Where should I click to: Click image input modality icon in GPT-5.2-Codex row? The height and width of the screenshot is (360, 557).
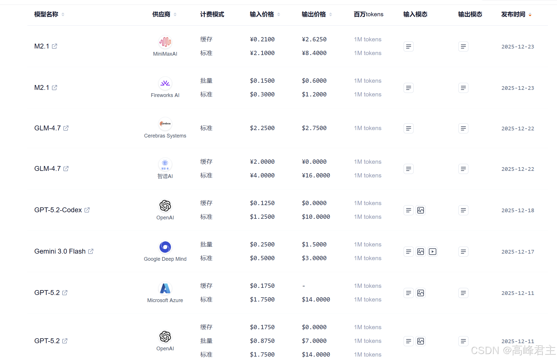click(x=421, y=210)
